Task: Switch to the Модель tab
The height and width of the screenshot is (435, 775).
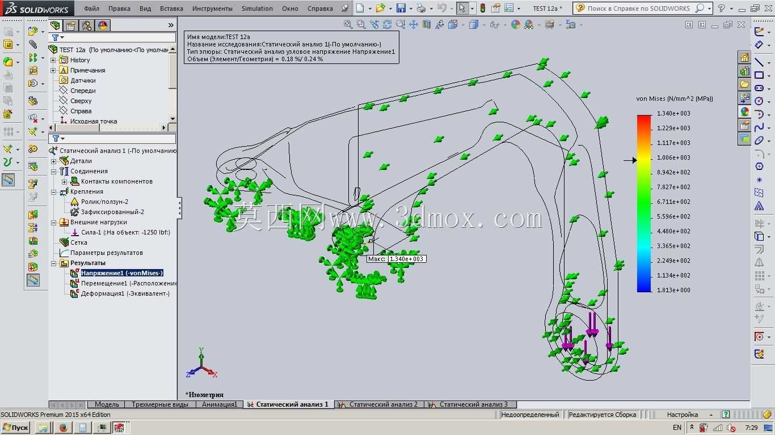Action: [107, 404]
